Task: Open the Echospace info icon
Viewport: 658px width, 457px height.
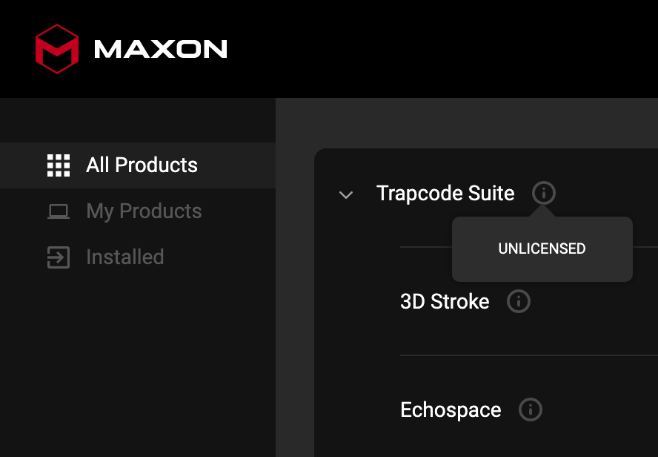Action: tap(531, 410)
